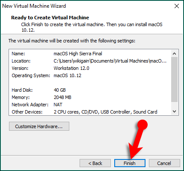Click the New Virtual Machine Wizard title
The width and height of the screenshot is (184, 171).
click(34, 6)
